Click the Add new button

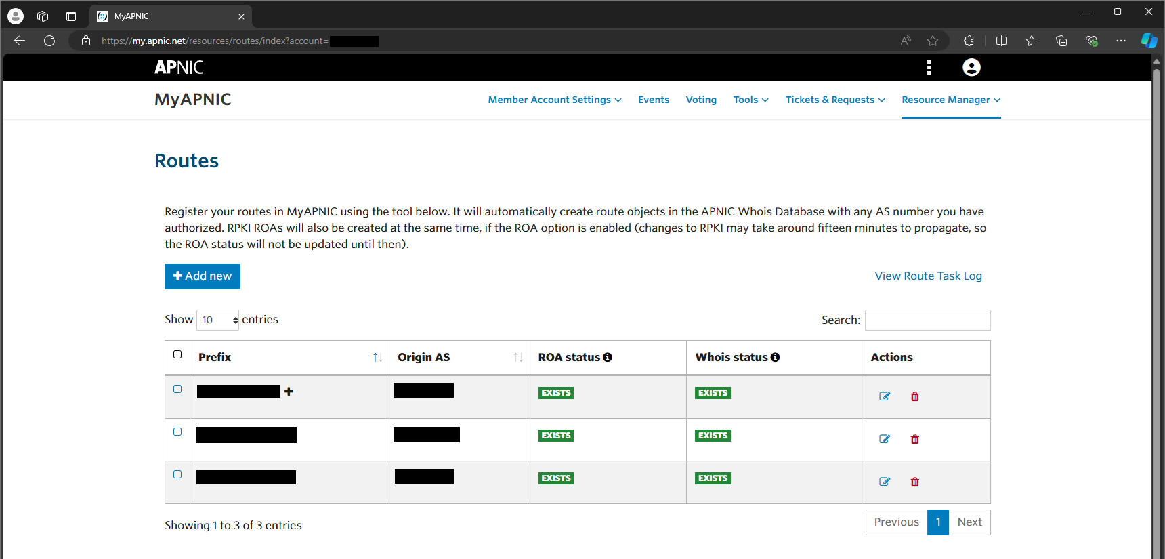coord(203,276)
